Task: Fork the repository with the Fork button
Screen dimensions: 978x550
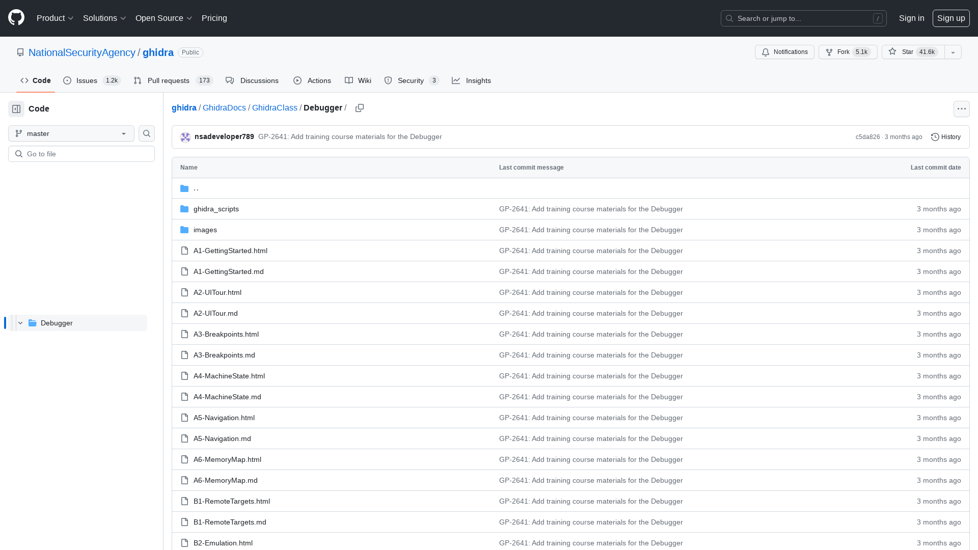Action: [x=848, y=52]
